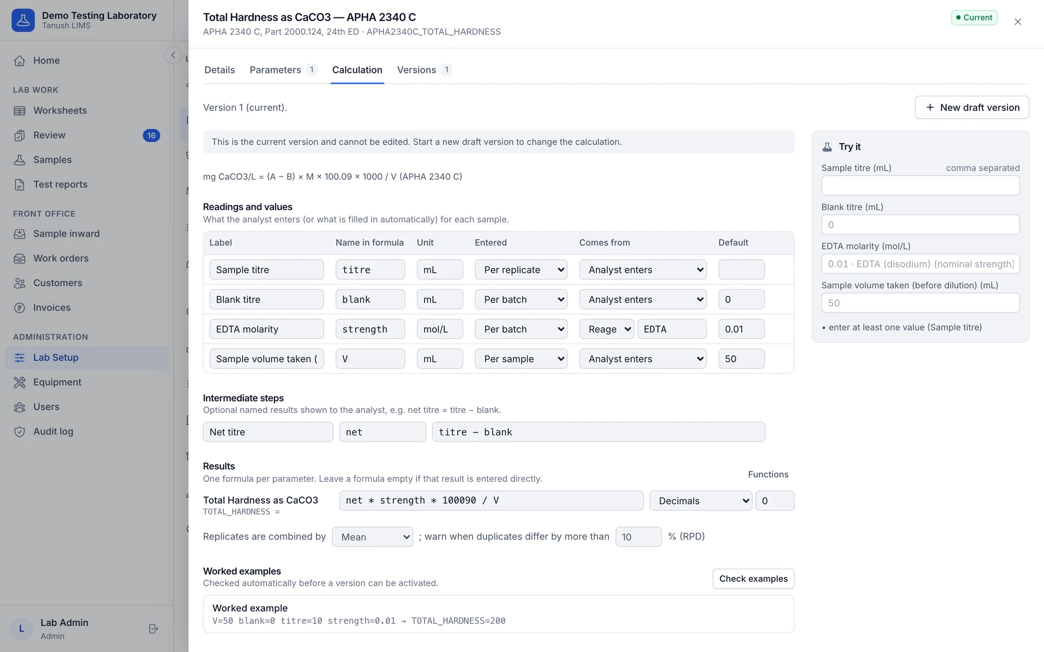Open the Mean replicate combination dropdown
This screenshot has height=652, width=1044.
coord(372,537)
